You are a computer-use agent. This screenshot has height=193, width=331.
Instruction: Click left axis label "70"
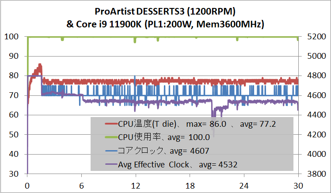click(x=14, y=95)
